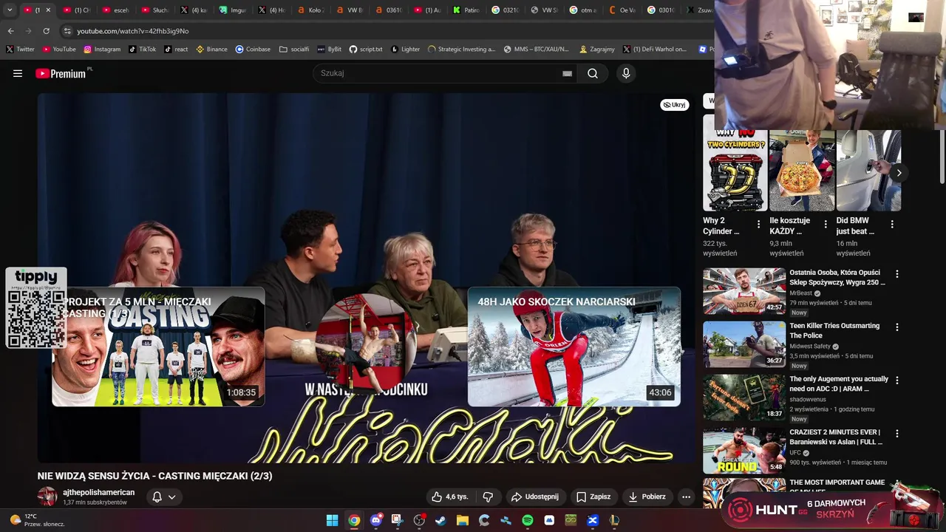
Task: Open Spotify from the taskbar
Action: (x=528, y=520)
